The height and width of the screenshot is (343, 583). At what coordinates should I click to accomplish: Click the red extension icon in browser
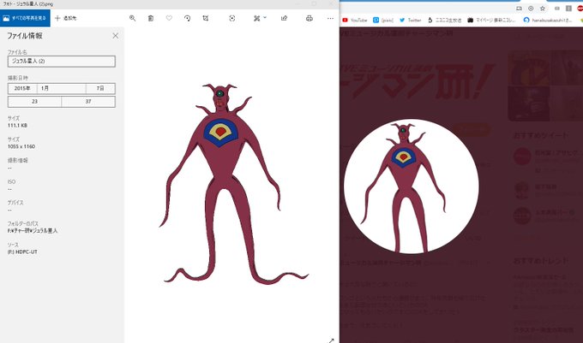click(x=580, y=9)
